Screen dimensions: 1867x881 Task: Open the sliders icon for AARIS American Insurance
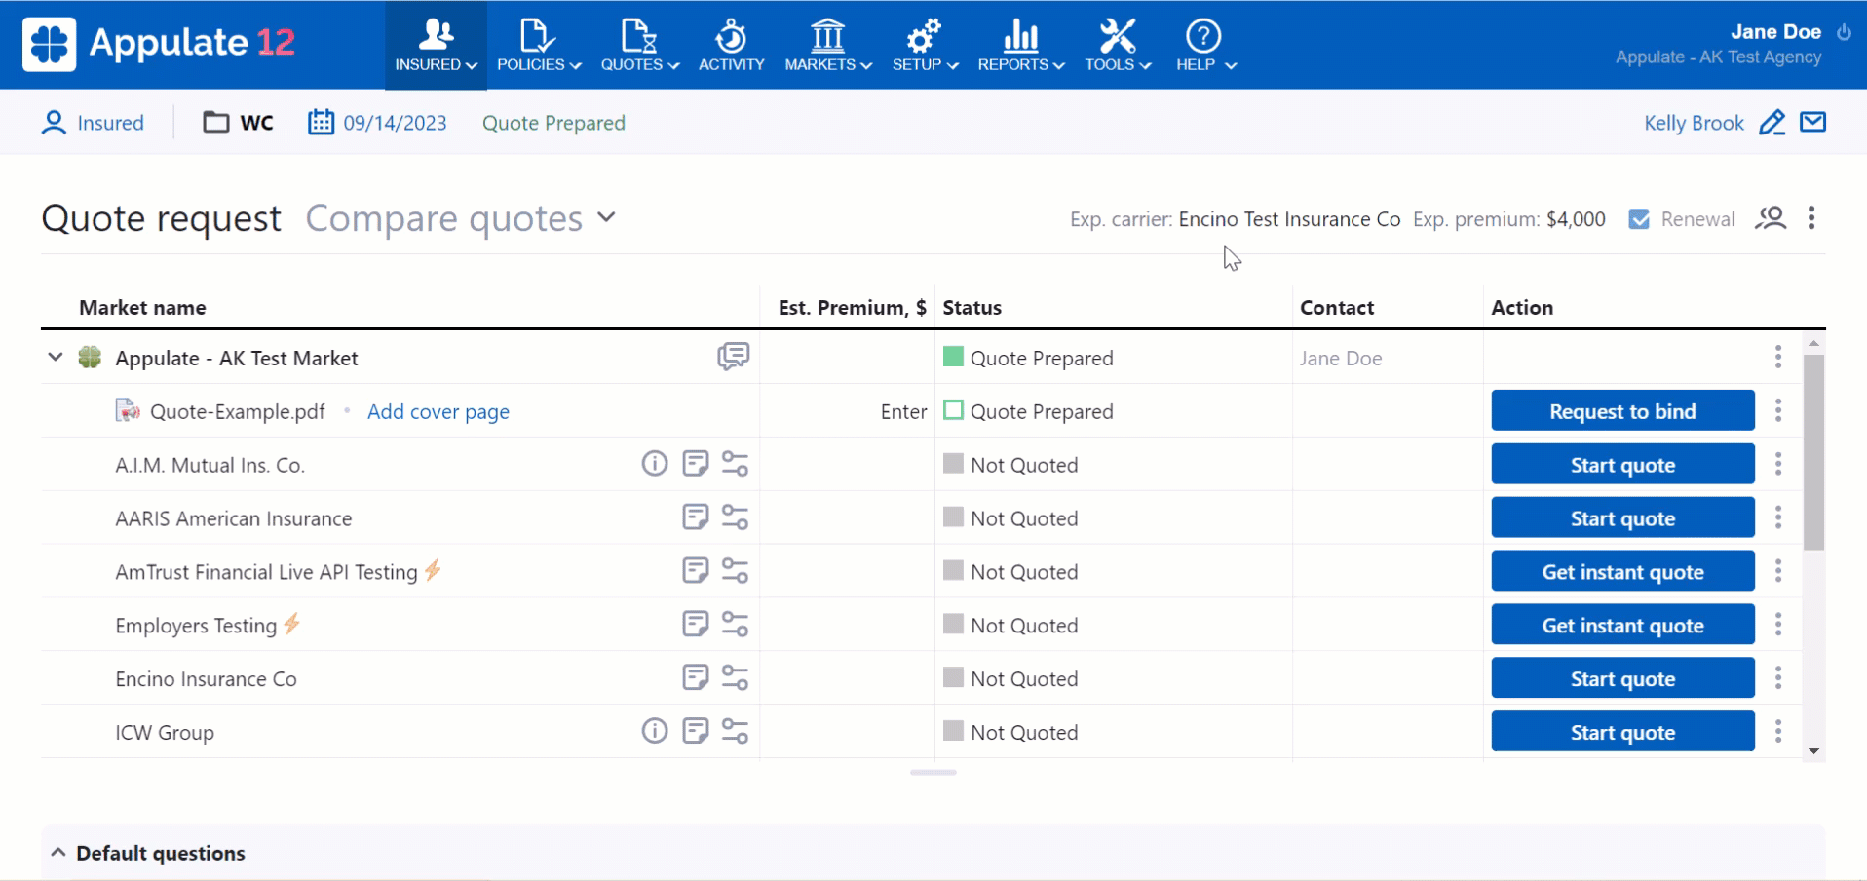[x=735, y=517]
